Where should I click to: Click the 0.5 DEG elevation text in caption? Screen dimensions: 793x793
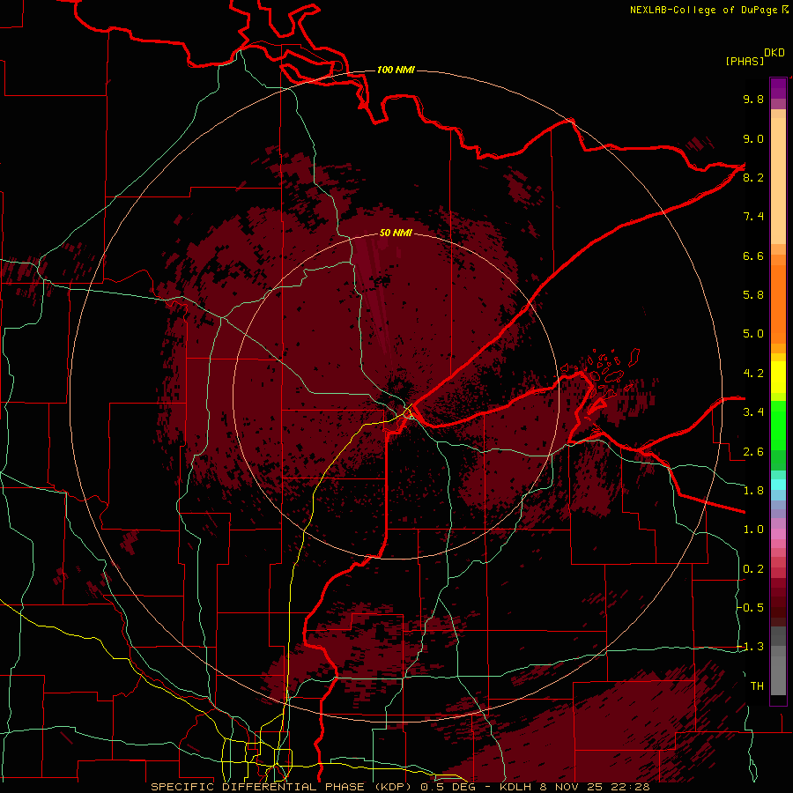click(449, 787)
